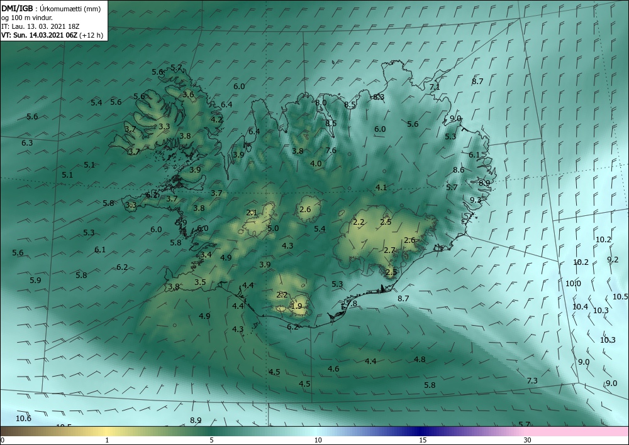Click the '1' label on the color scale
Screen dimensions: 629x445
pos(107,440)
